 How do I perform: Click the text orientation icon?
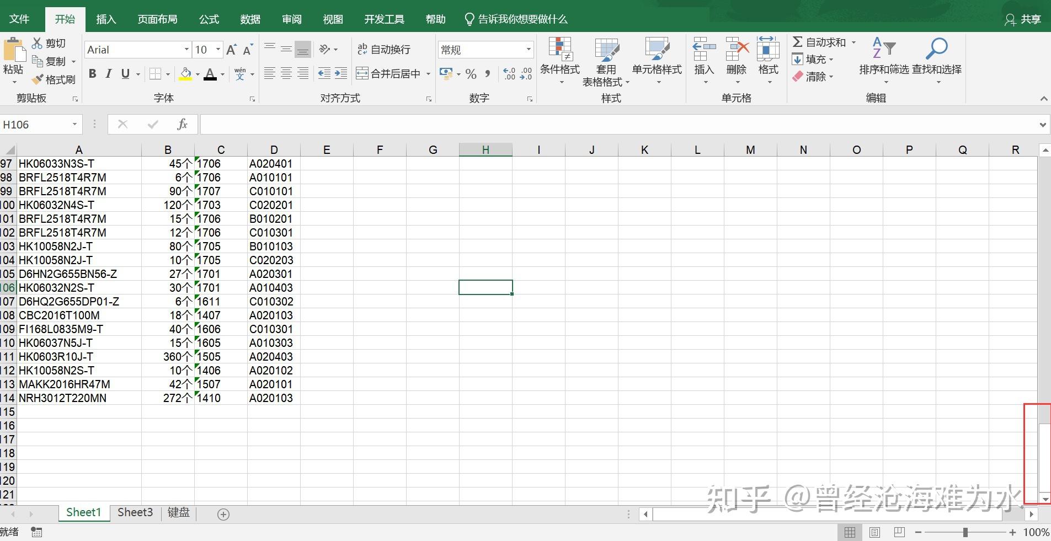325,49
